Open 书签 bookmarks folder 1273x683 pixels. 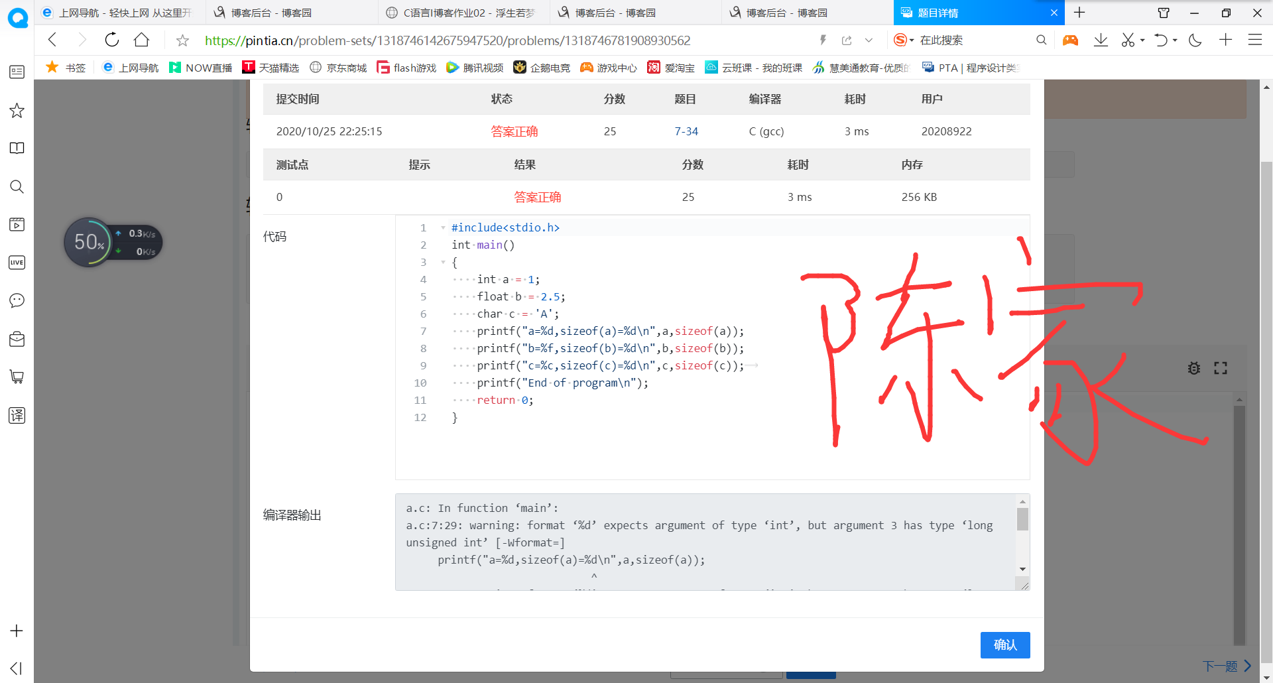coord(66,68)
